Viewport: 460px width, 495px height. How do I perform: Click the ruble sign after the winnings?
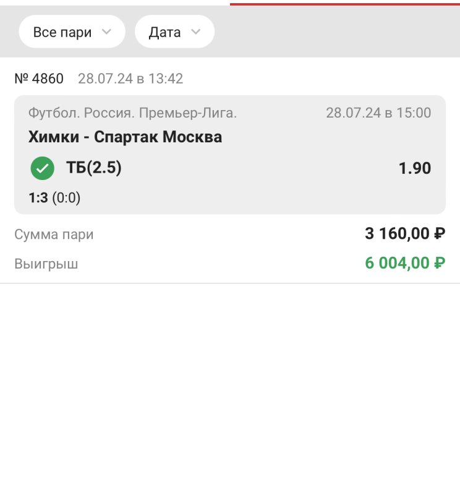(x=439, y=264)
